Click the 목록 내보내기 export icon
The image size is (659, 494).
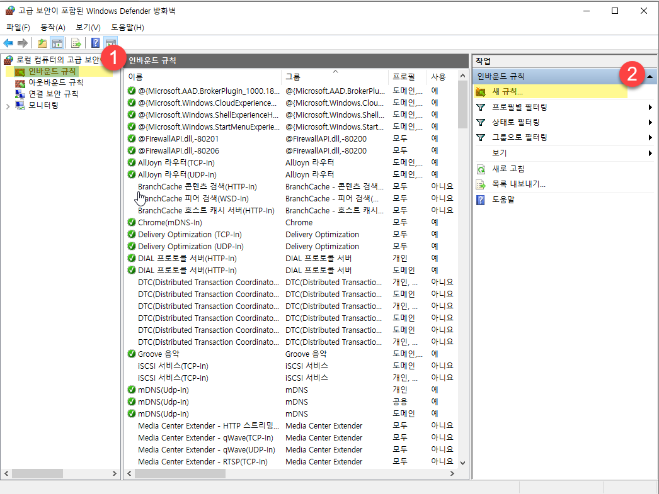(481, 184)
